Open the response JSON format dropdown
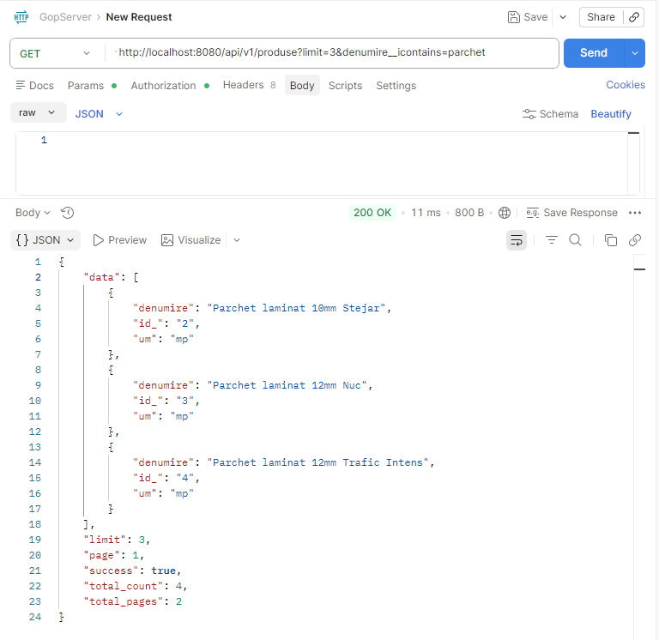 (46, 240)
